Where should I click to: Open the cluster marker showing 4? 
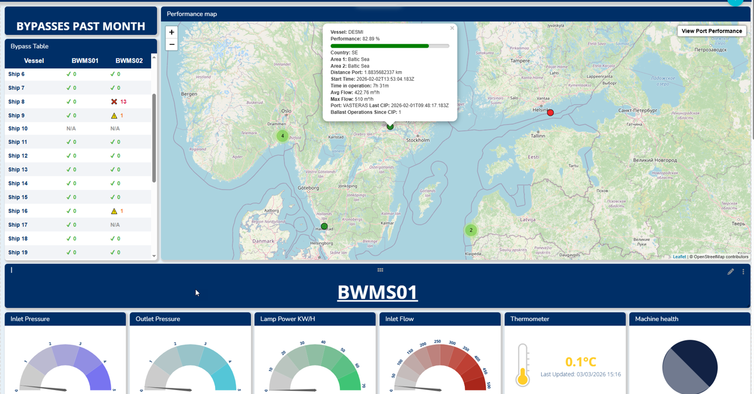(x=282, y=136)
